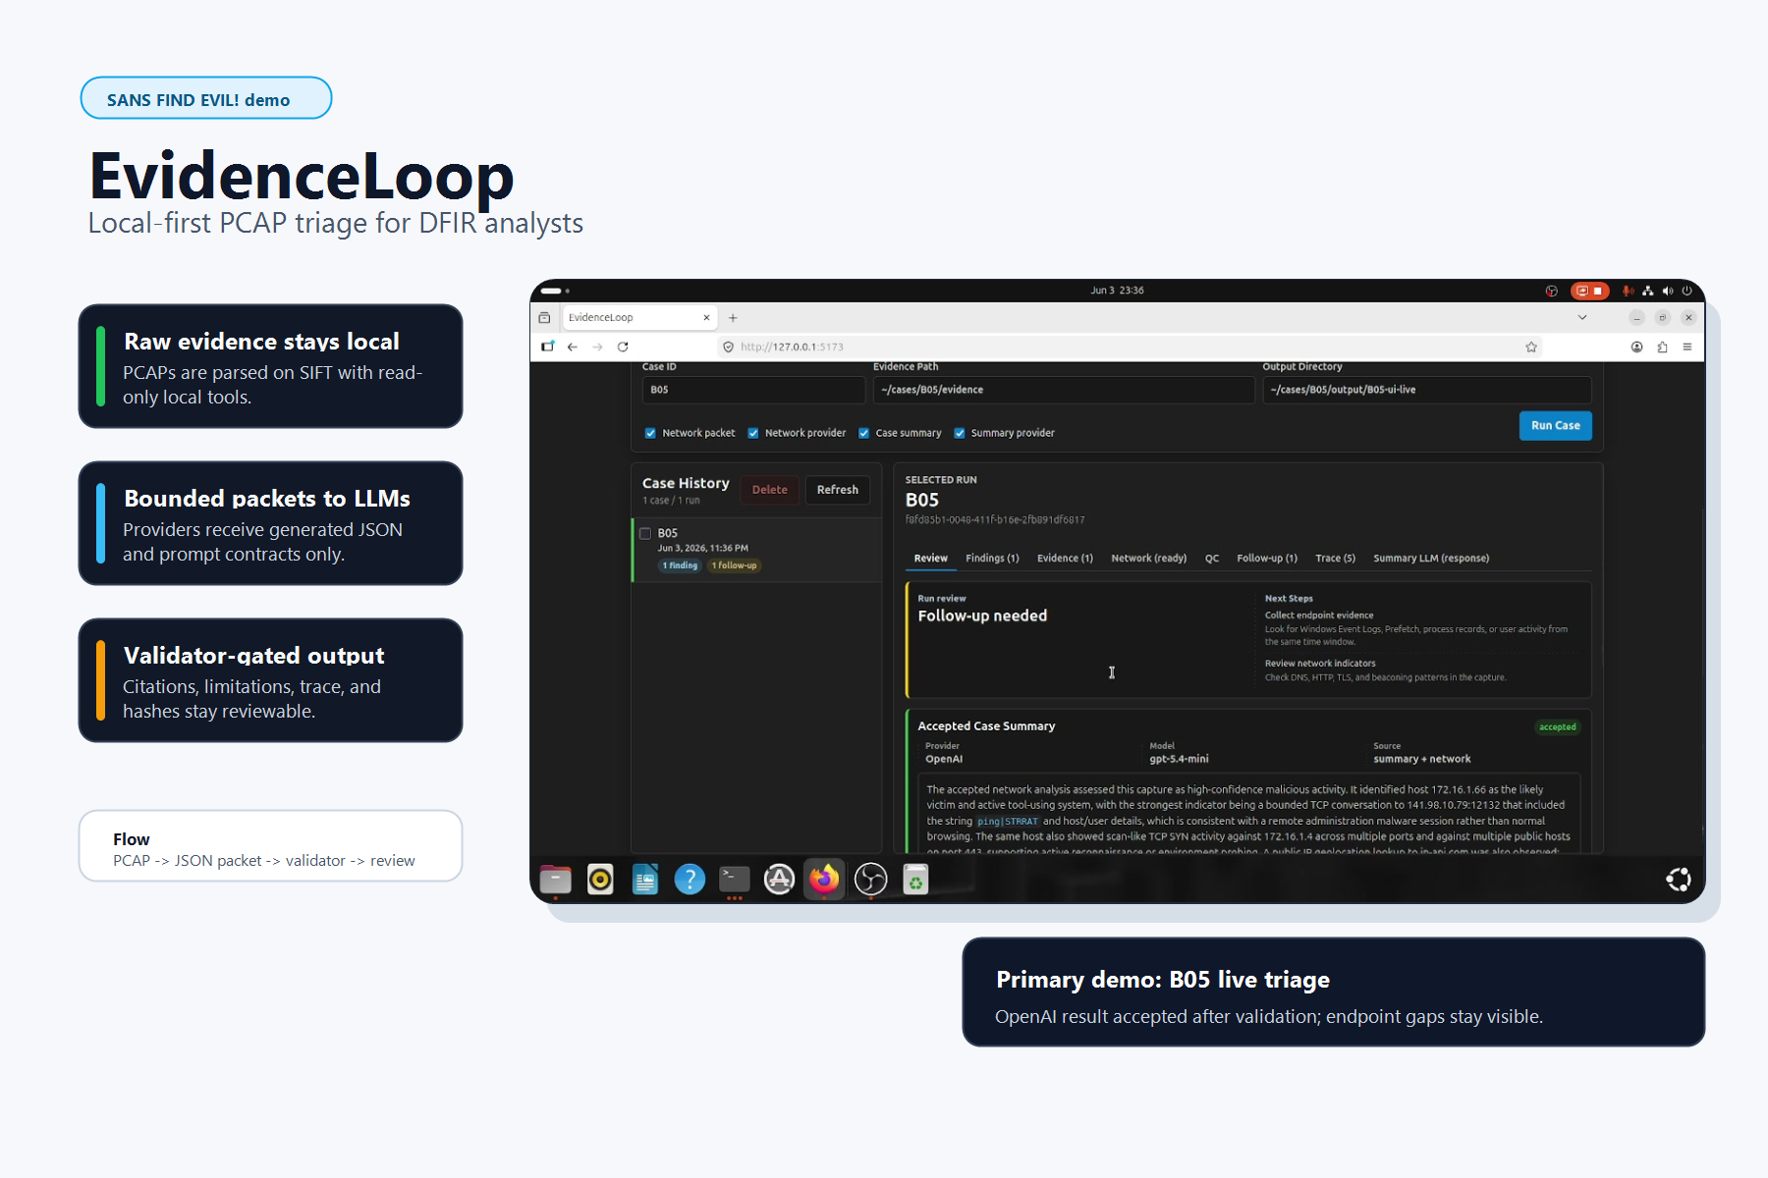The width and height of the screenshot is (1768, 1178).
Task: Bookmark this page with the star icon
Action: click(x=1531, y=347)
